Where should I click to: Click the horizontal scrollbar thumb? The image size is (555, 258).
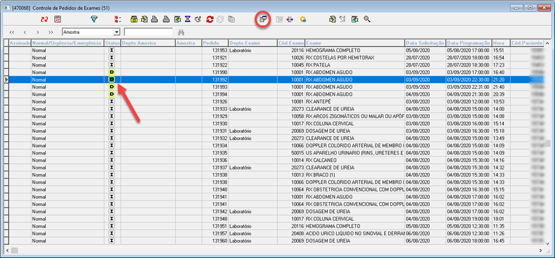(x=14, y=250)
